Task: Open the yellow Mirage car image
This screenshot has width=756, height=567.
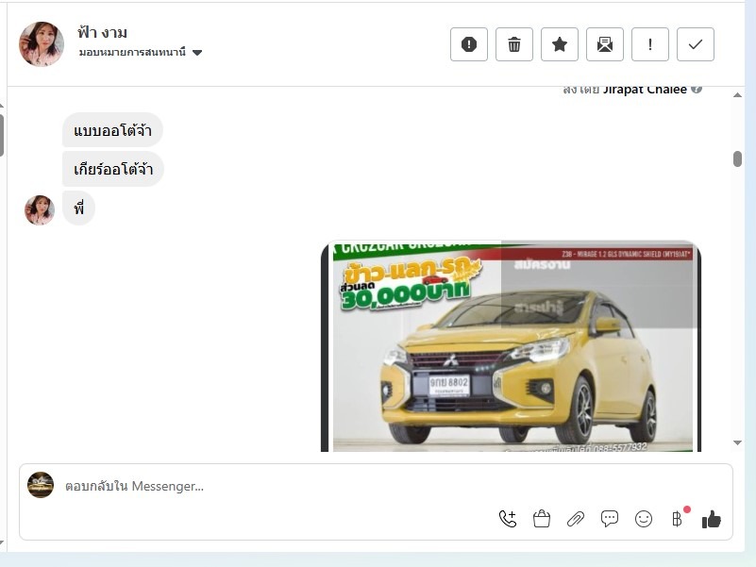Action: (511, 345)
